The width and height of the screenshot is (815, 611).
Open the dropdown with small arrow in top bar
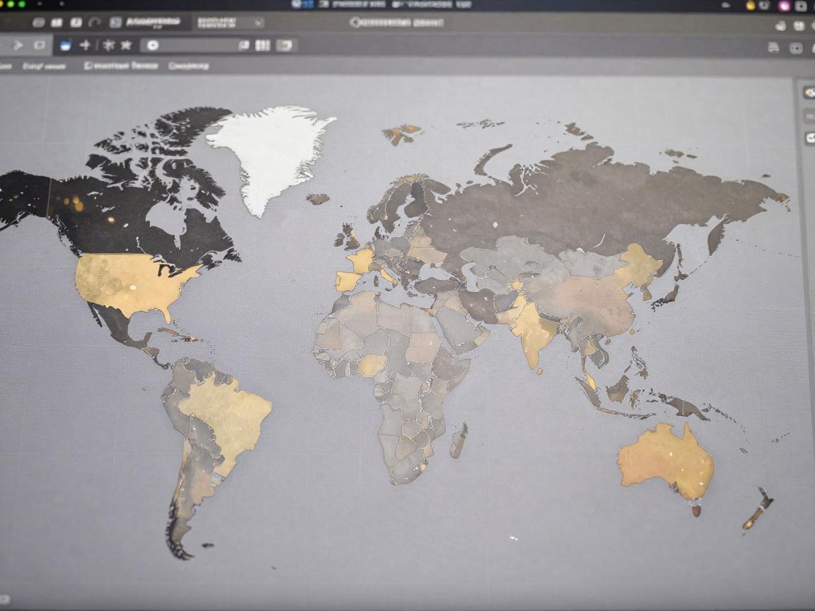pos(229,23)
